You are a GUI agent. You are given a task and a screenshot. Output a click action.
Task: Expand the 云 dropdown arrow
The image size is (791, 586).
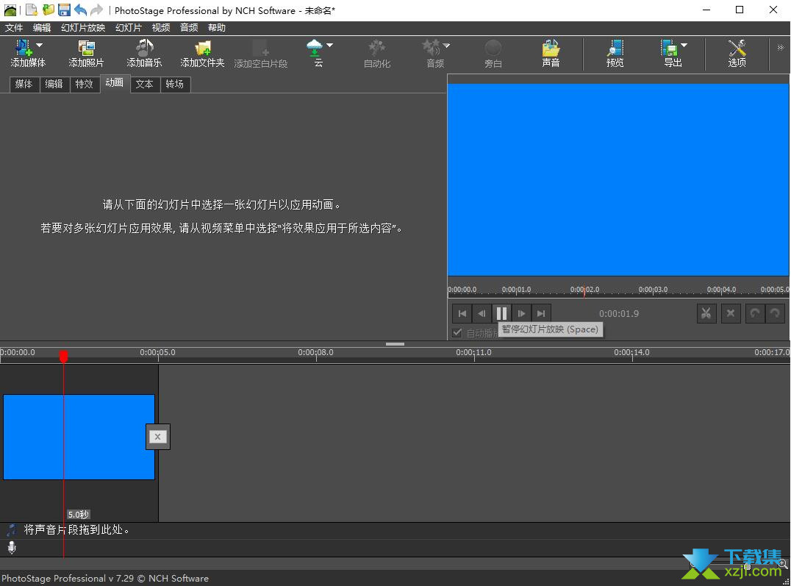click(x=330, y=46)
